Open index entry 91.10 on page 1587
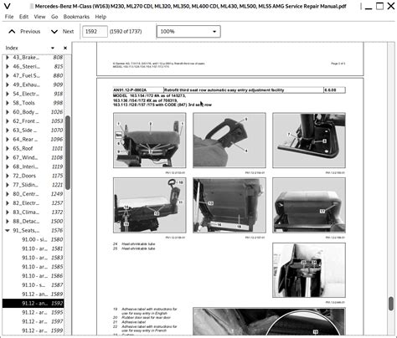 coord(34,285)
